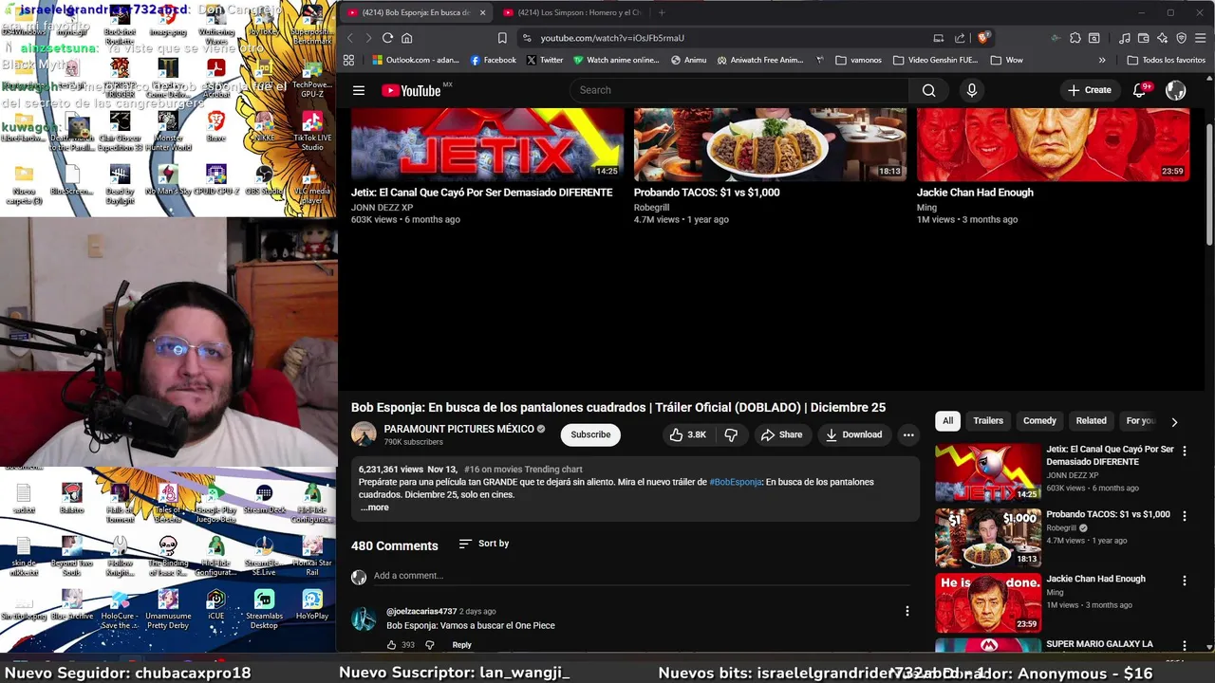
Task: Expand description with ...more
Action: click(375, 508)
